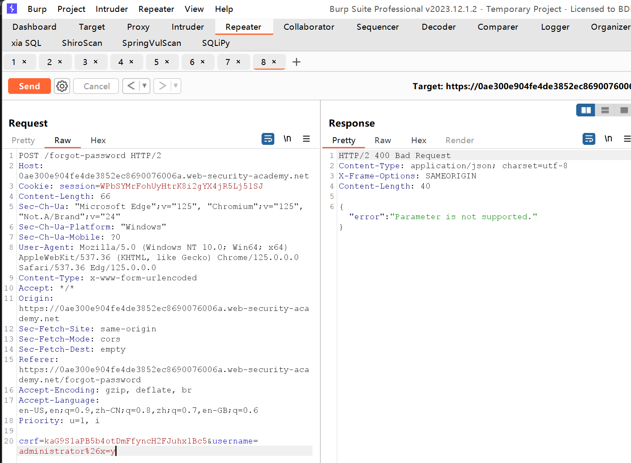
Task: Open a new Repeater tab with the plus button
Action: 296,62
